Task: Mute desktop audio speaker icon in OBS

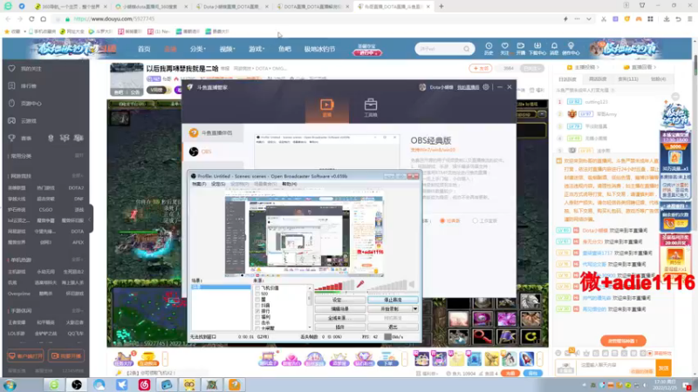Action: [x=412, y=285]
